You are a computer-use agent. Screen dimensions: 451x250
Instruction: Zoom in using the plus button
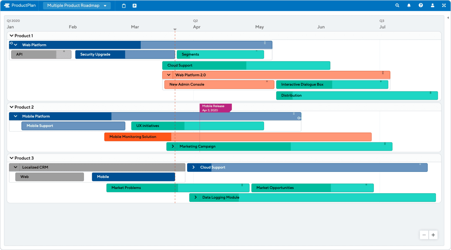point(433,235)
